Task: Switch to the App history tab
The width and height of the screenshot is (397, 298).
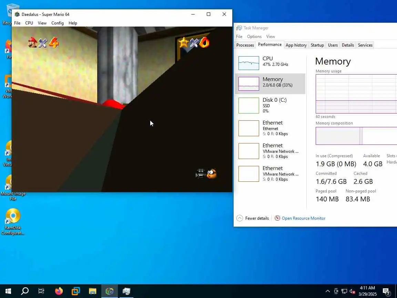Action: (x=296, y=45)
